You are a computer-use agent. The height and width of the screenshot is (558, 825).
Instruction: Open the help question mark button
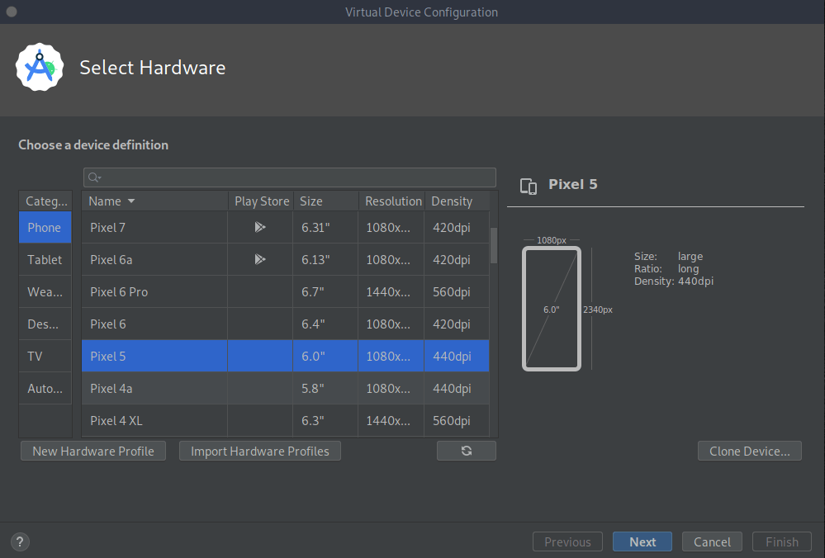tap(20, 541)
